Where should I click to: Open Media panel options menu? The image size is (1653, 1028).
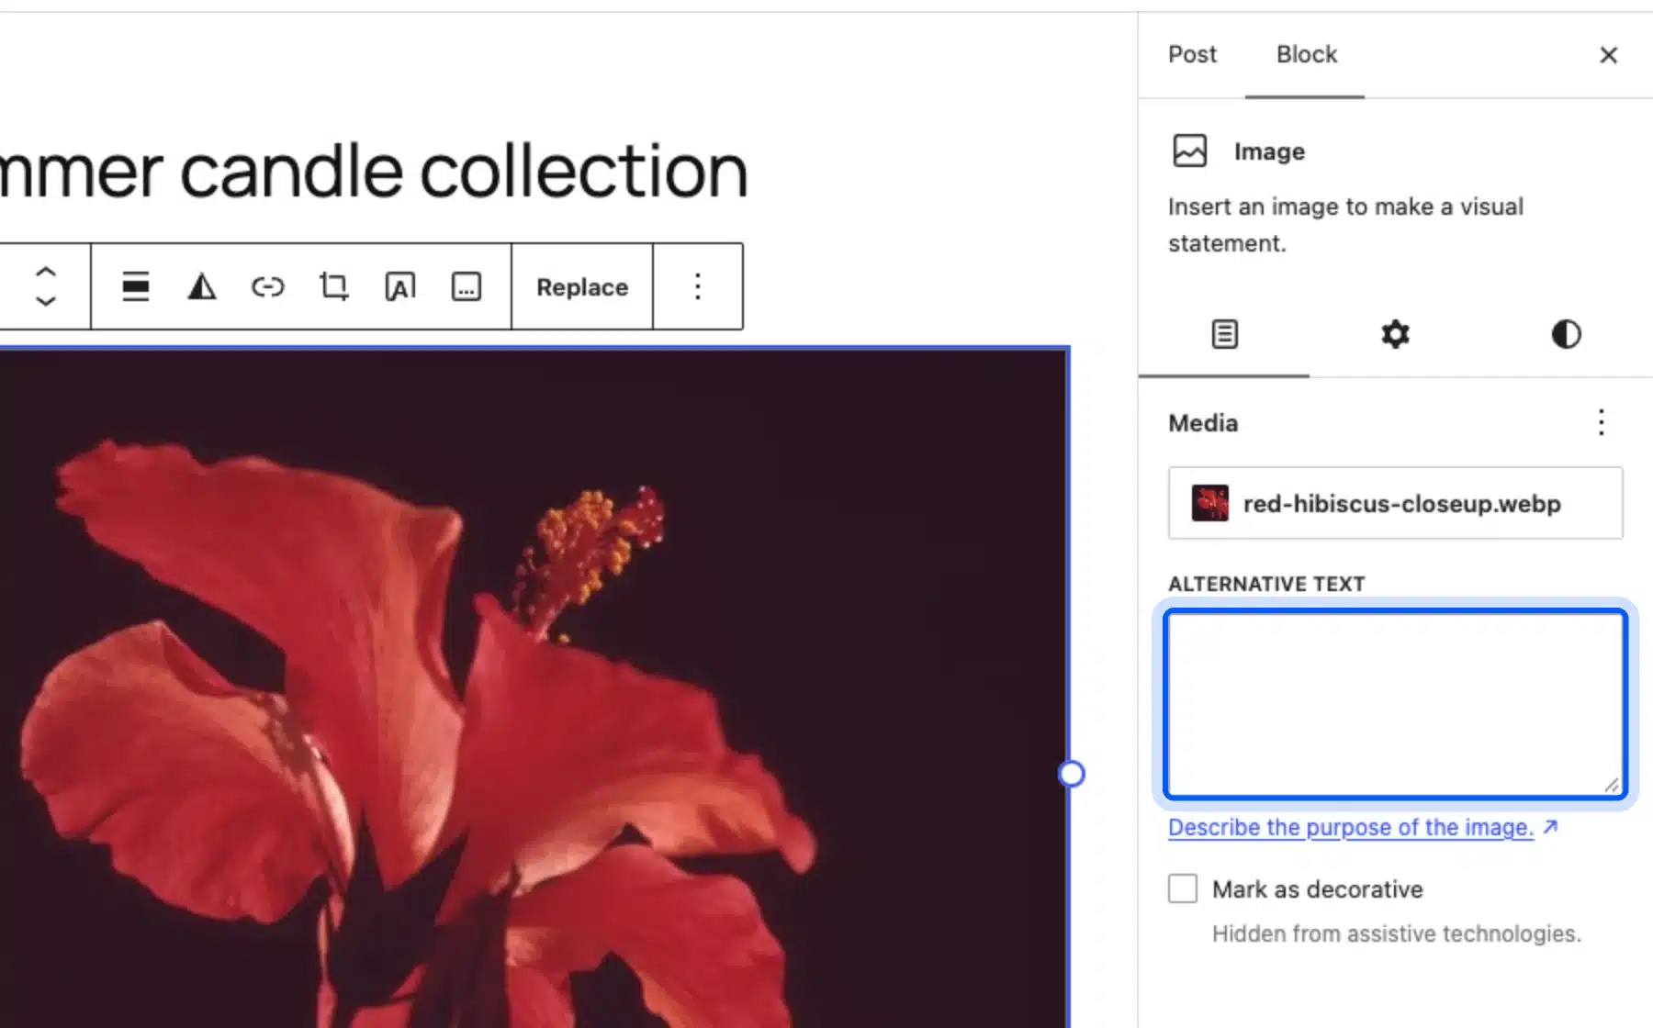coord(1601,422)
